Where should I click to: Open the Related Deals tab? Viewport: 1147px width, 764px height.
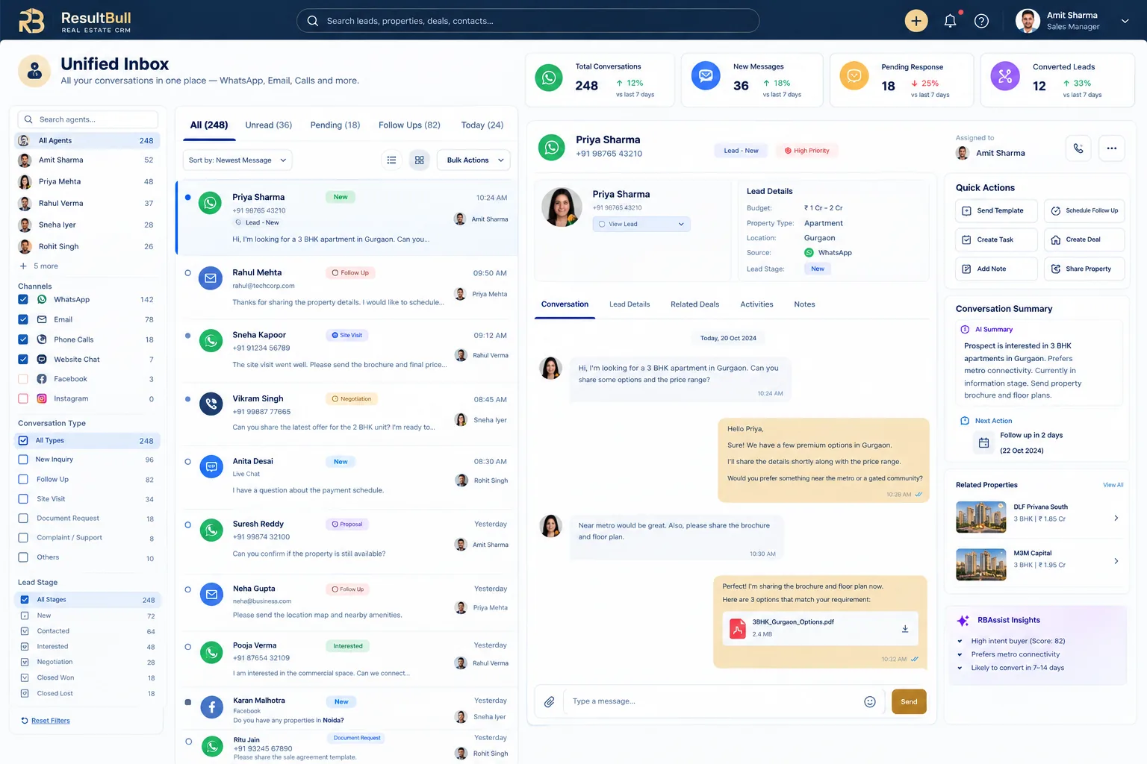[694, 304]
